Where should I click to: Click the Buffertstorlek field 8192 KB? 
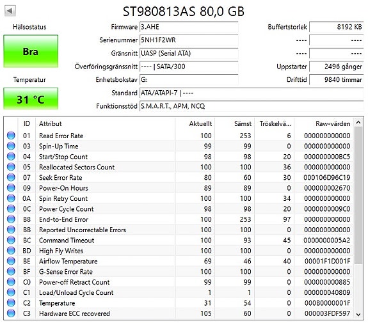click(x=337, y=27)
